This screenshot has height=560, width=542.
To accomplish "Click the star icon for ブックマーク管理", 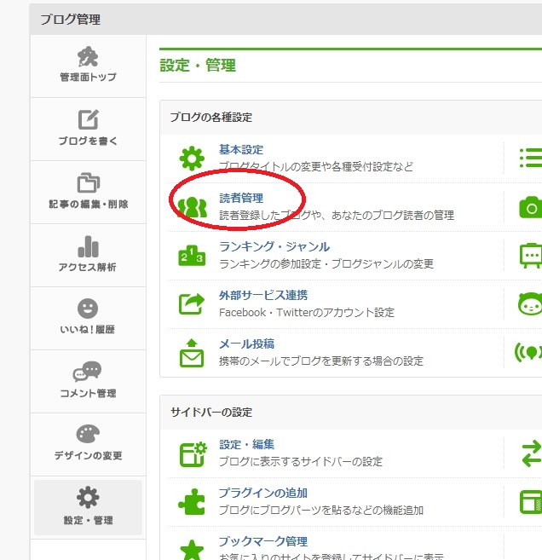I will [x=192, y=547].
